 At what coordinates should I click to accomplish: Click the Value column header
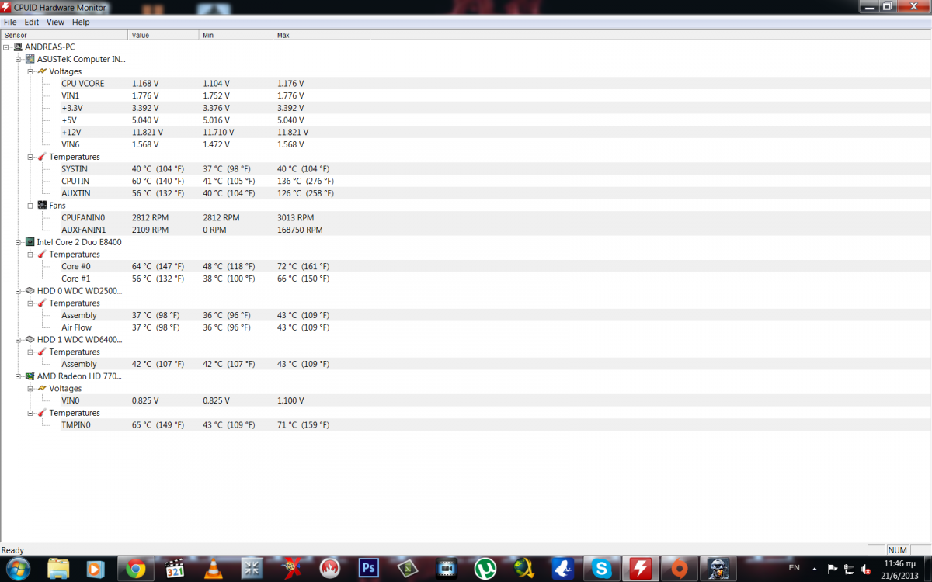coord(163,35)
